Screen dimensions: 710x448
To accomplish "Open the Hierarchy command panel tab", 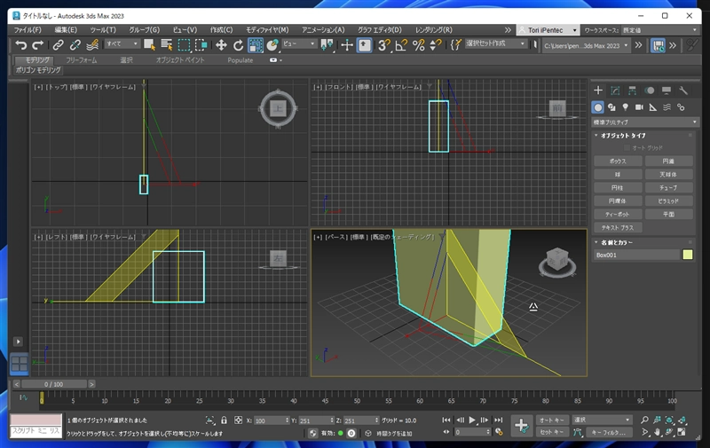I will click(632, 90).
